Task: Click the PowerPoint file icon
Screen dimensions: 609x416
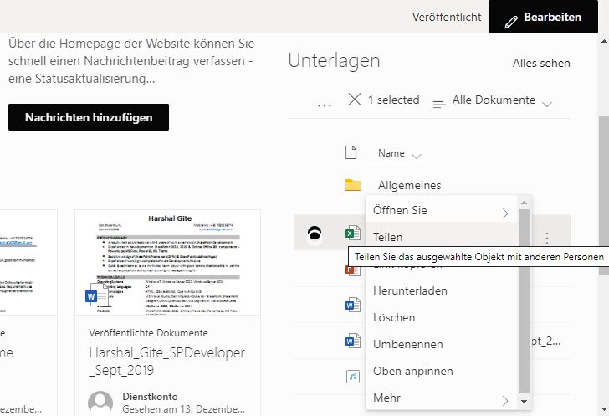Action: (x=353, y=270)
